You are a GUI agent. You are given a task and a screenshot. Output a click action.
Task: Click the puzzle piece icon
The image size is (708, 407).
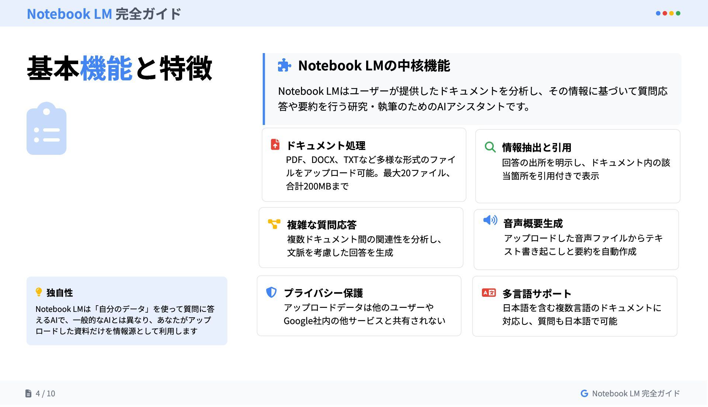pyautogui.click(x=284, y=65)
